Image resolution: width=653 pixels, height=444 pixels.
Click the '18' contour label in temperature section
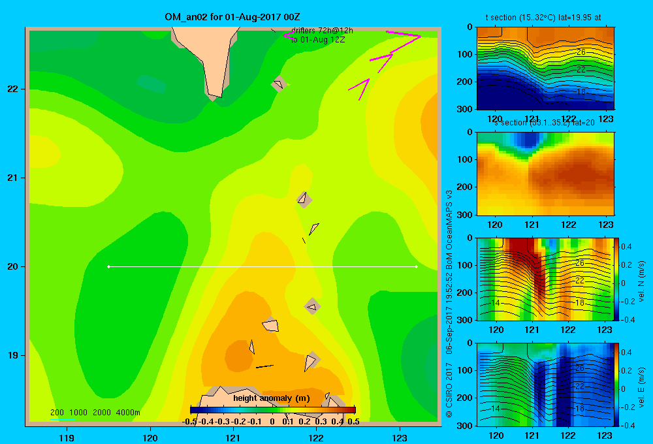point(581,91)
